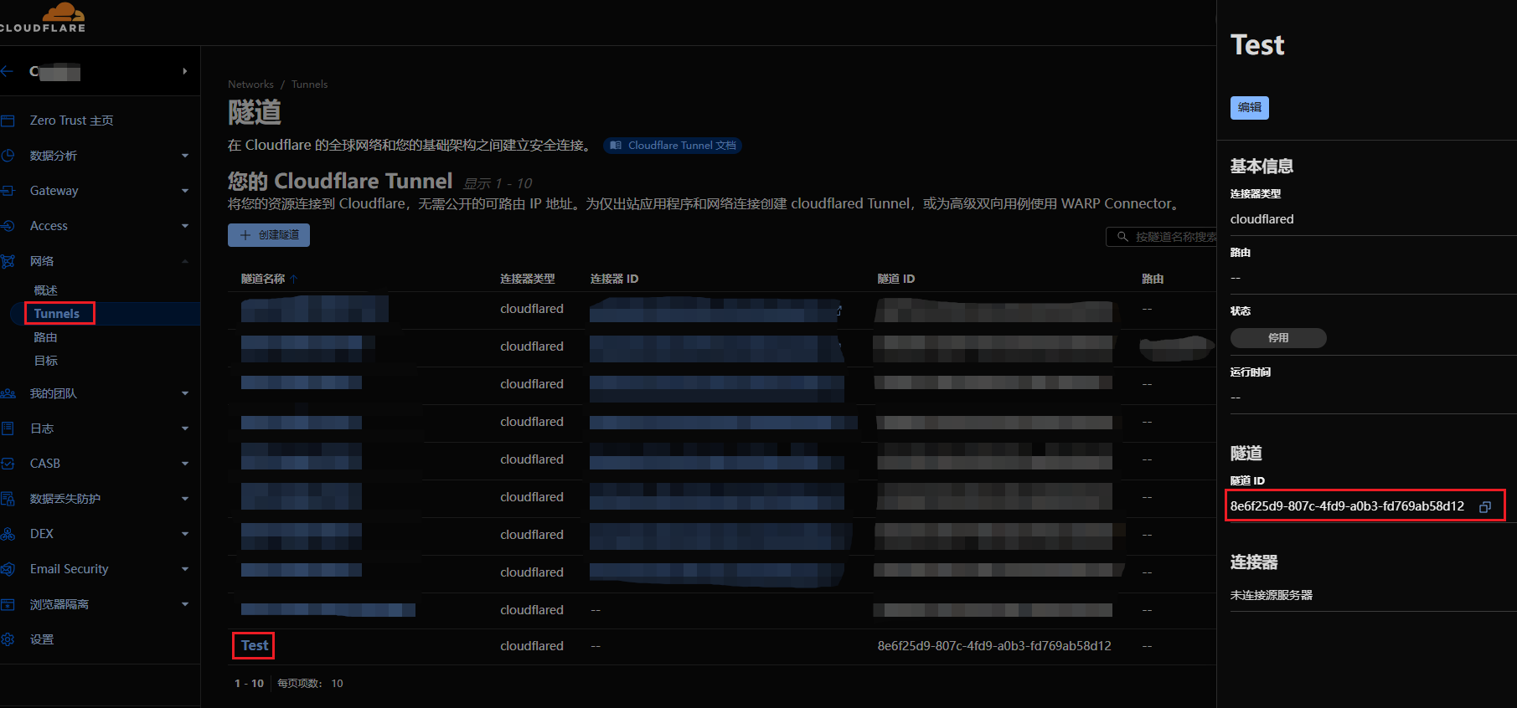Click the 隧道 ID column header
Screen dimensions: 1517x708
pyautogui.click(x=895, y=279)
